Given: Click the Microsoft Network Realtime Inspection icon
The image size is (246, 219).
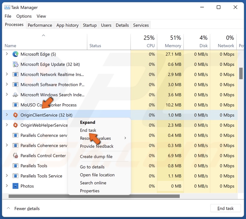Looking at the screenshot, I should [x=15, y=74].
